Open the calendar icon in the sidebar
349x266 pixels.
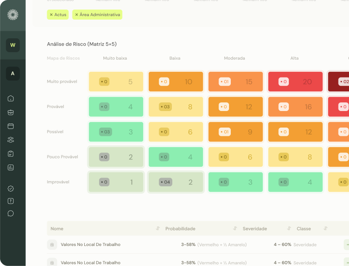click(11, 126)
